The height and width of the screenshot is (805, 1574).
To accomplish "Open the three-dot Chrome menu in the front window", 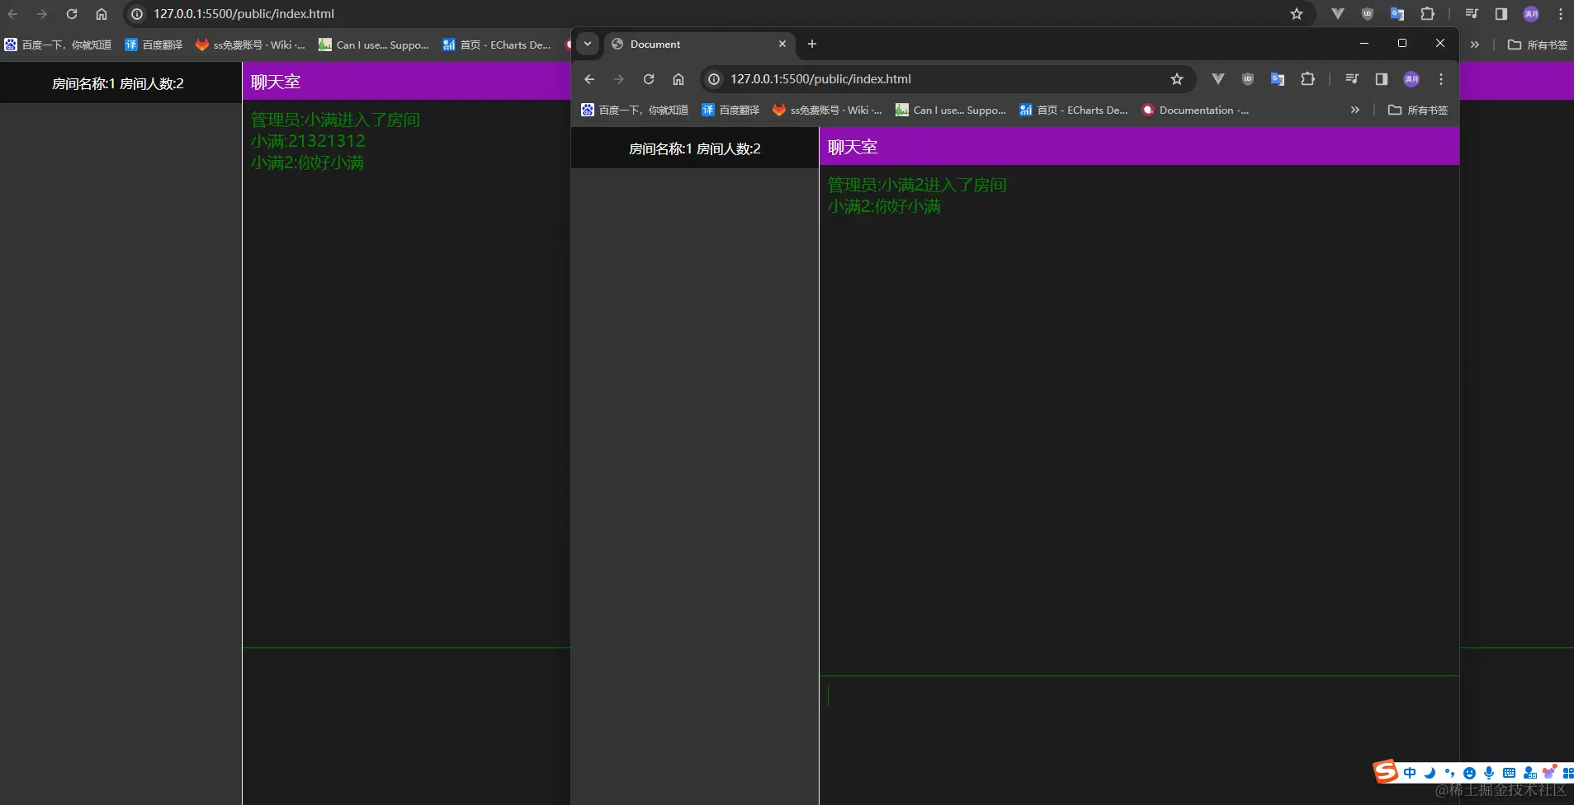I will [x=1441, y=79].
